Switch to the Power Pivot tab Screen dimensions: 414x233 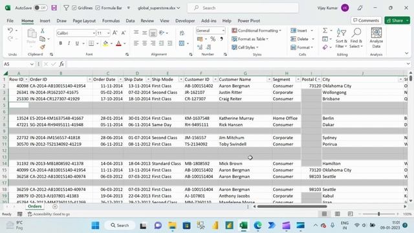coord(248,21)
